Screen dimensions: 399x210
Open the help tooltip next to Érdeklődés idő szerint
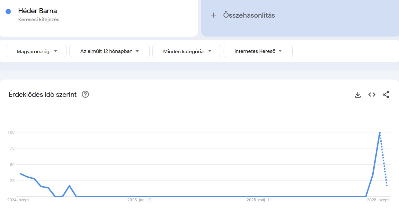(x=85, y=94)
